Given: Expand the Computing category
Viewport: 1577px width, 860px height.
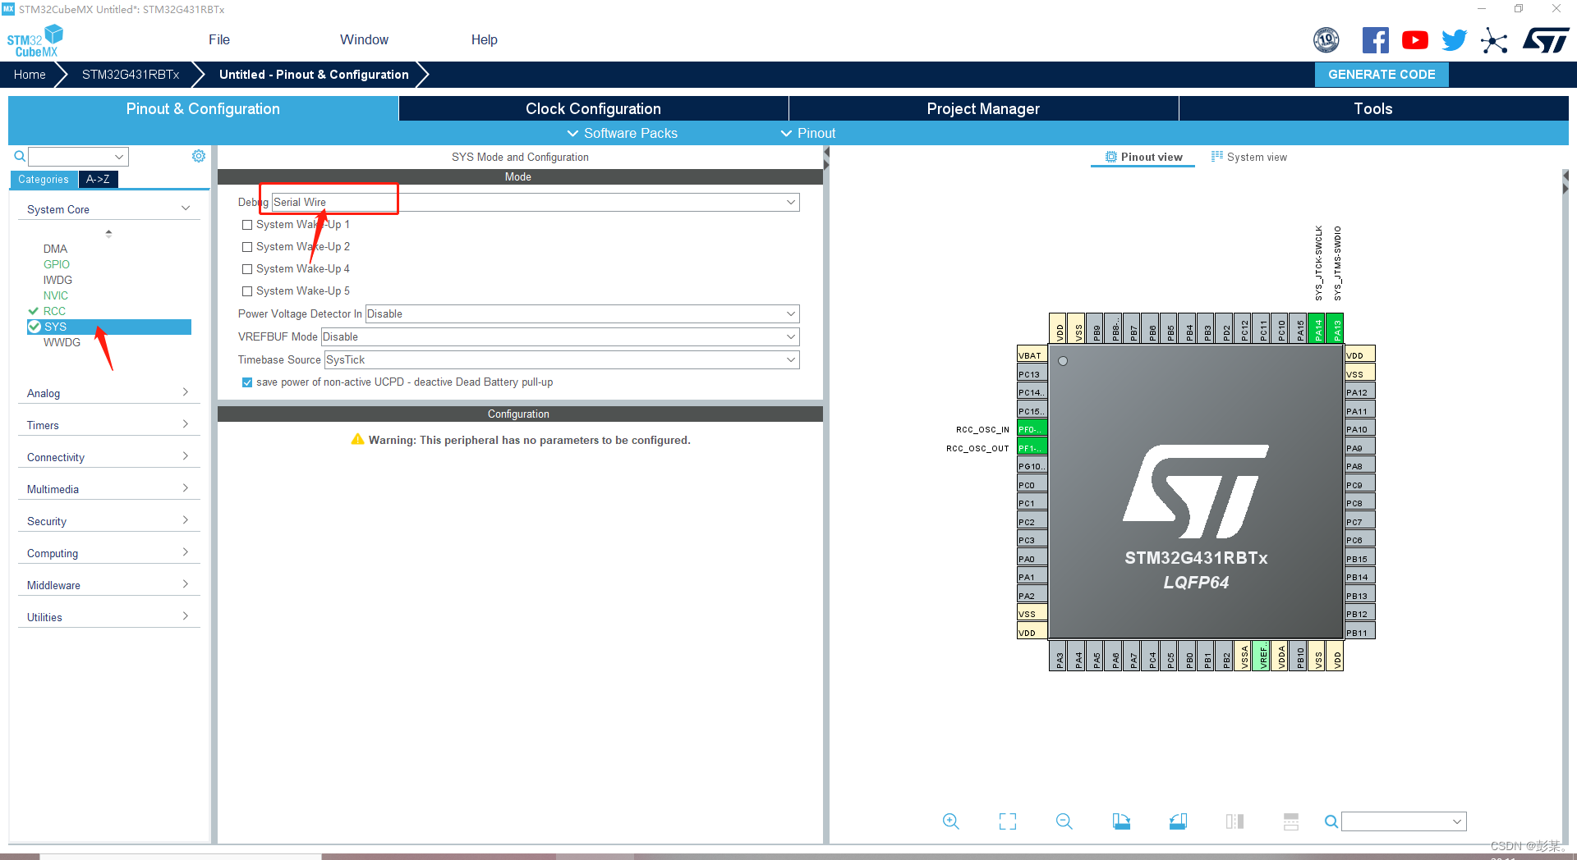Looking at the screenshot, I should point(108,553).
